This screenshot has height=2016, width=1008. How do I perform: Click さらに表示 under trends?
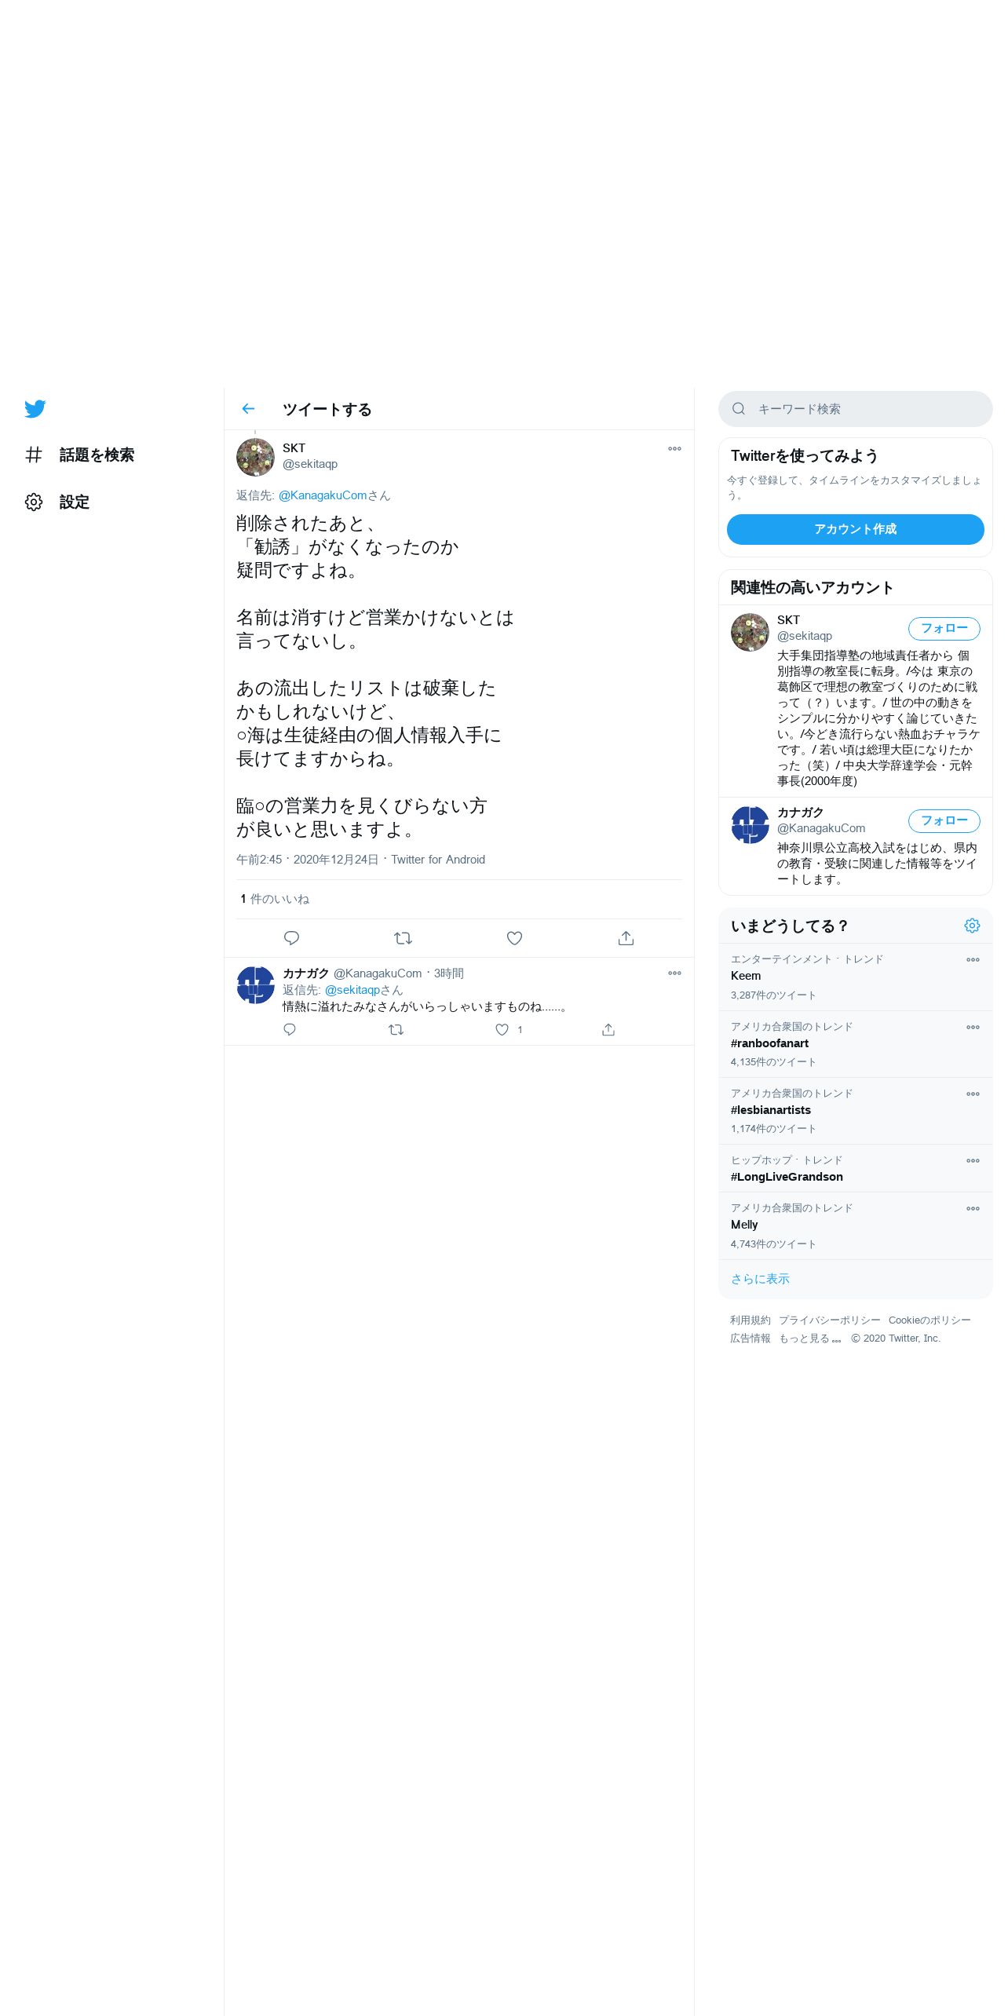(x=760, y=1279)
